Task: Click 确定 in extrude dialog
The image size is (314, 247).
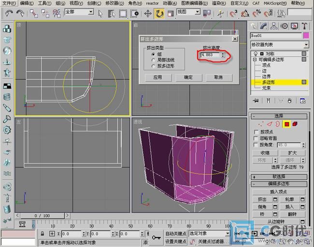Action: pos(188,77)
